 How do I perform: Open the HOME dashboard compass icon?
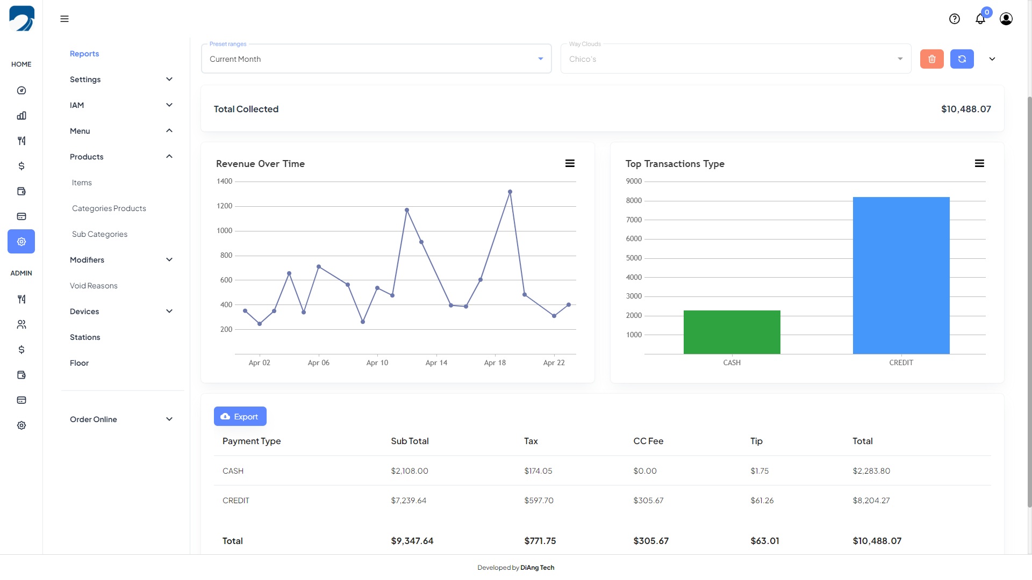click(21, 90)
